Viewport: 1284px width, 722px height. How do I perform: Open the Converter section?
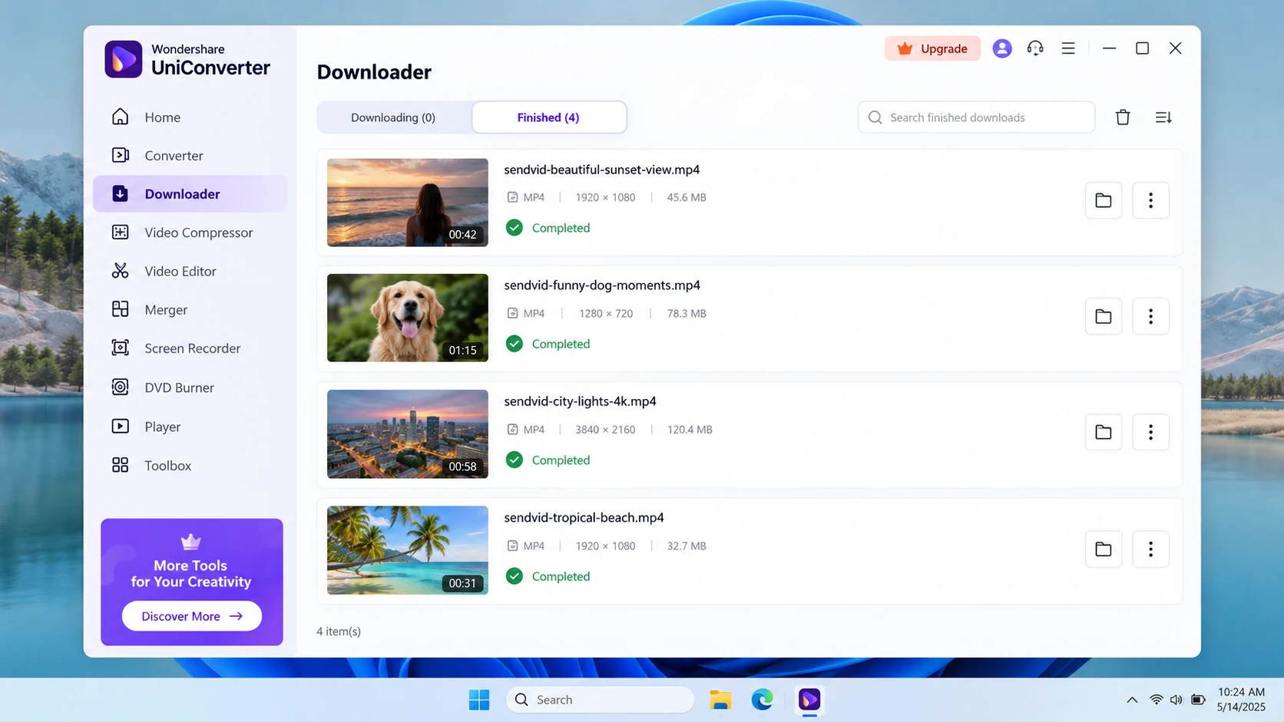[190, 156]
